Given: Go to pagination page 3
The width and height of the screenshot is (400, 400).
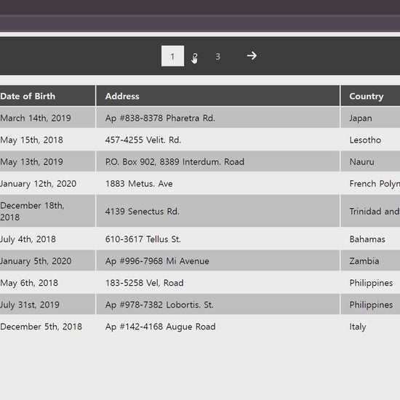Looking at the screenshot, I should 217,56.
